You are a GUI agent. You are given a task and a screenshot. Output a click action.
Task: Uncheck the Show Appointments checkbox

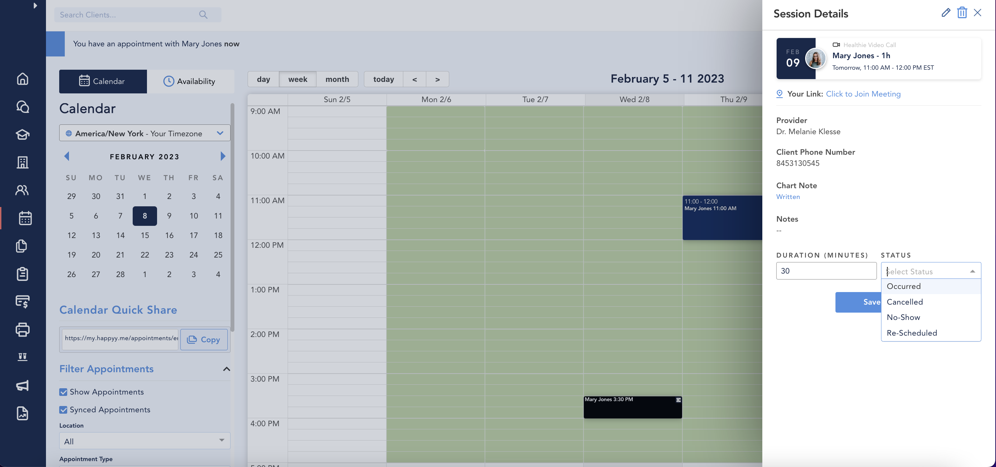[x=63, y=392]
